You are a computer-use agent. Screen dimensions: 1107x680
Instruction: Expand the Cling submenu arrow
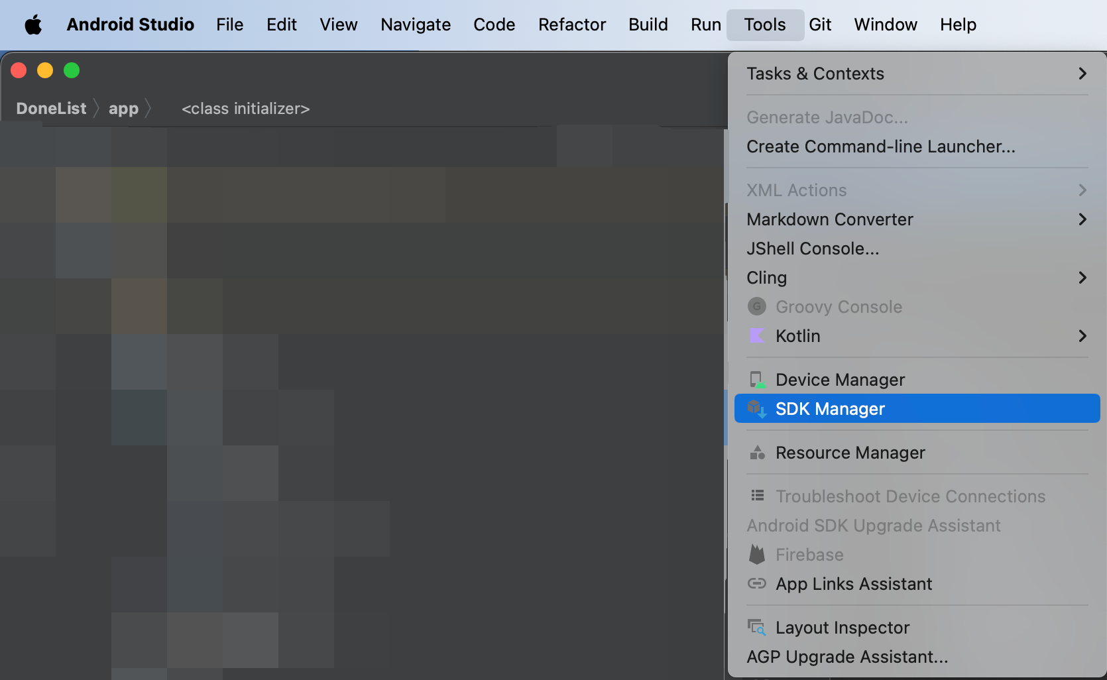(1082, 278)
